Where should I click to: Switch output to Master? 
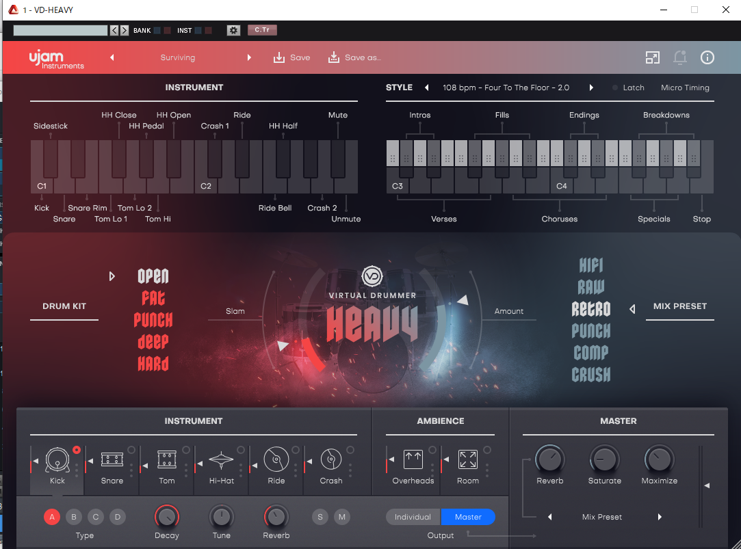click(x=468, y=517)
